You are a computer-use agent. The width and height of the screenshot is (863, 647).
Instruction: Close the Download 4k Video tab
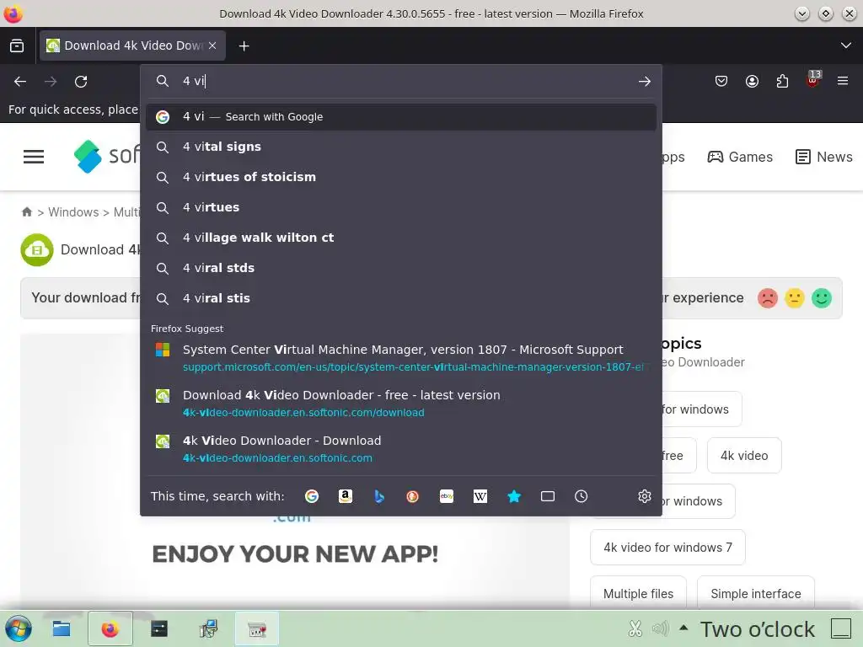pos(212,45)
